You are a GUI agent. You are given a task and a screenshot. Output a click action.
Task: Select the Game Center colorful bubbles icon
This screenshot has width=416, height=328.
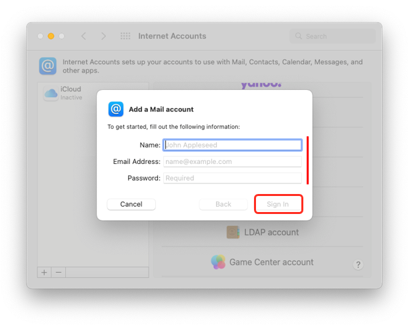point(218,262)
